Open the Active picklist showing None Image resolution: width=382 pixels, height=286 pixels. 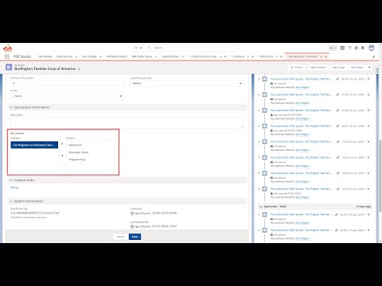[x=67, y=96]
